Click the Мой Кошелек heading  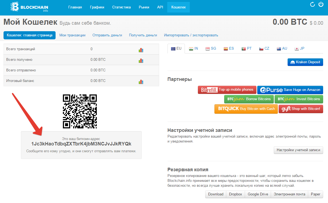pos(30,22)
